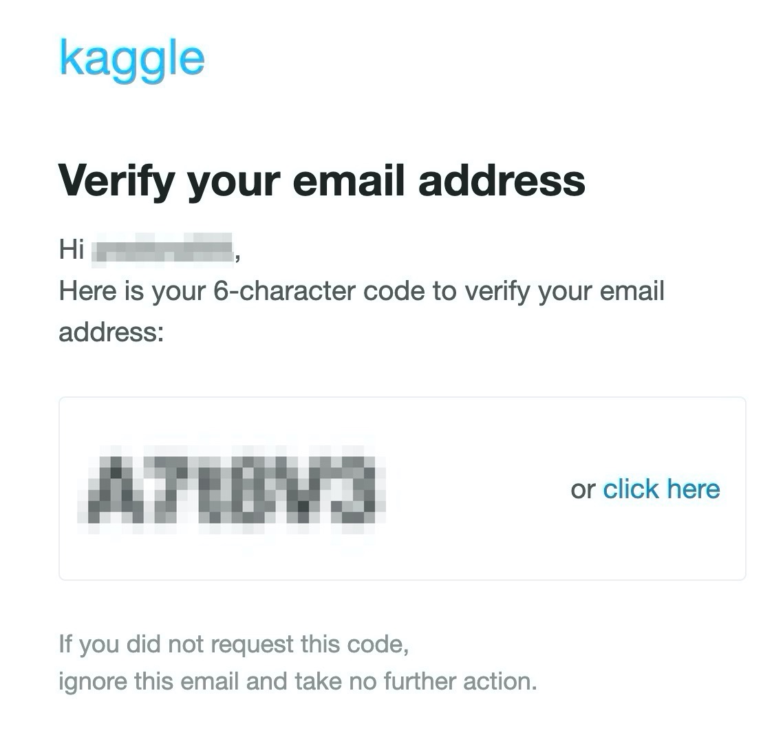Click the word "or" beside the link
This screenshot has width=783, height=746.
(583, 490)
